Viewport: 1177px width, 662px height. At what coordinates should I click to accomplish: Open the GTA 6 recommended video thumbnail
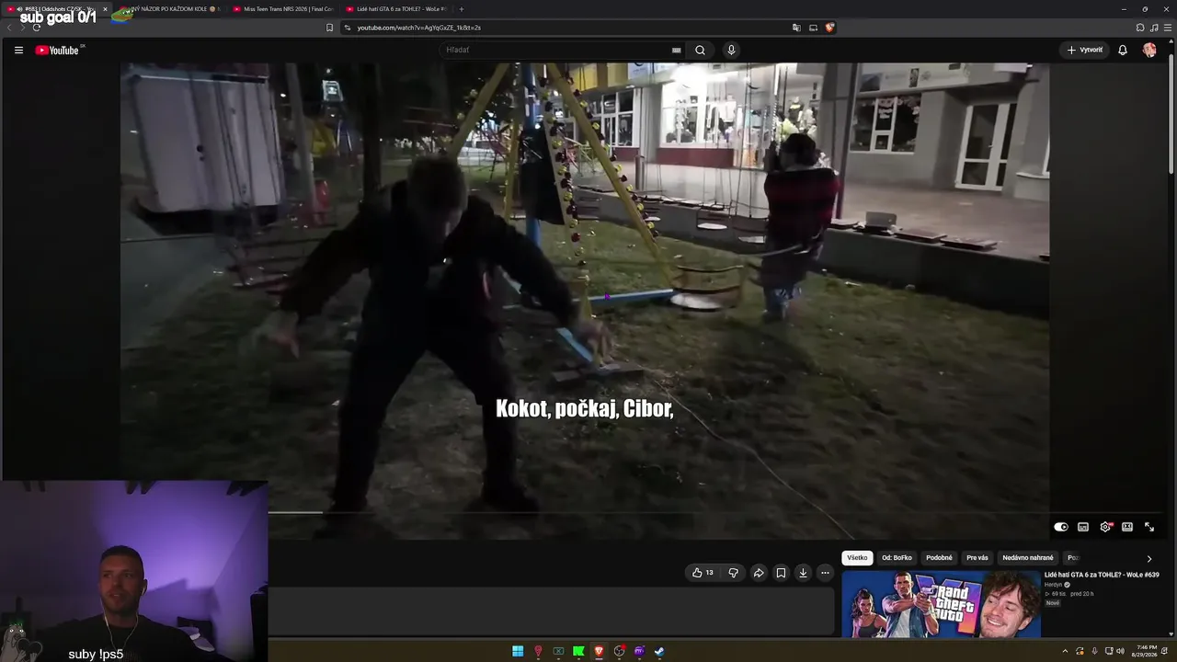point(941,604)
